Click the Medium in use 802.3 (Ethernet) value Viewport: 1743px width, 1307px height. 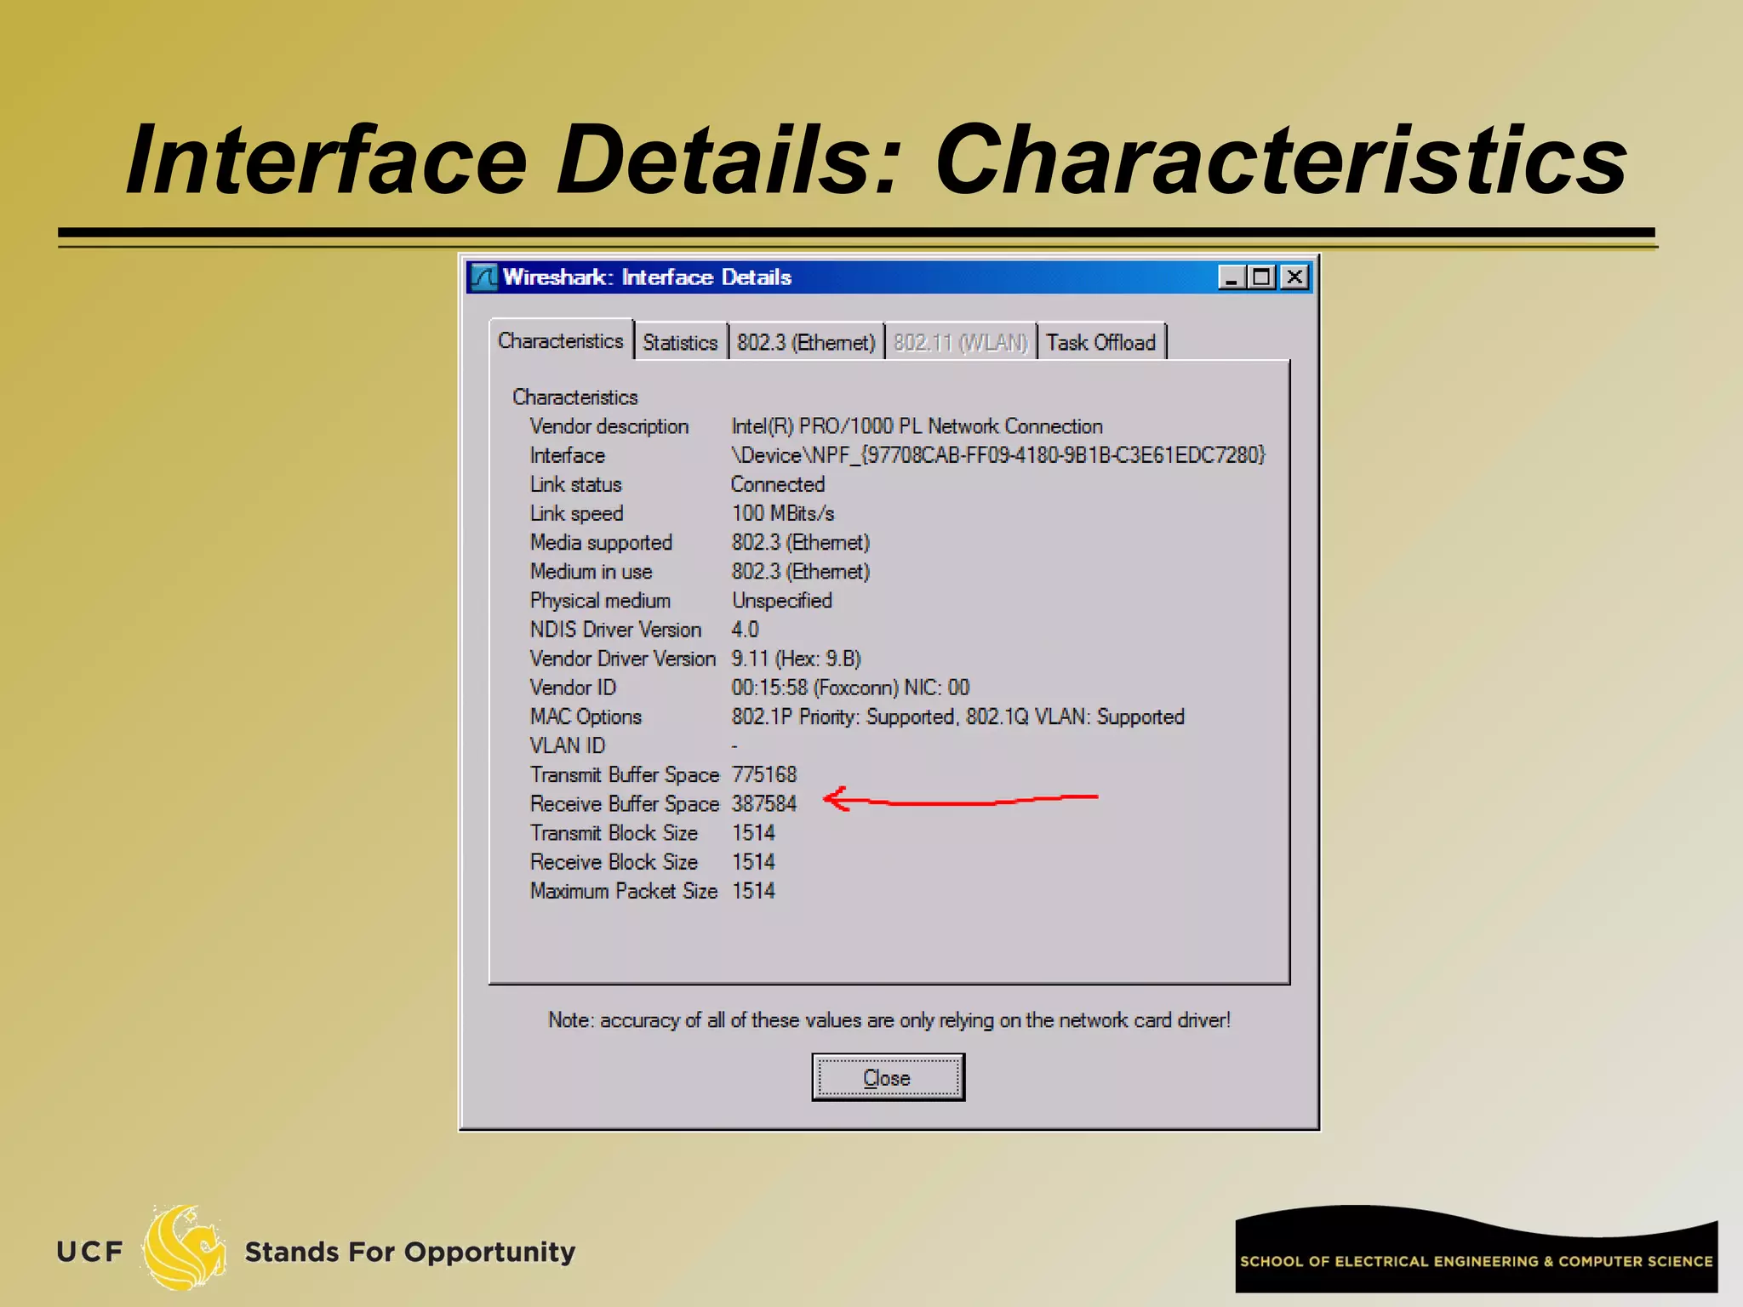801,571
